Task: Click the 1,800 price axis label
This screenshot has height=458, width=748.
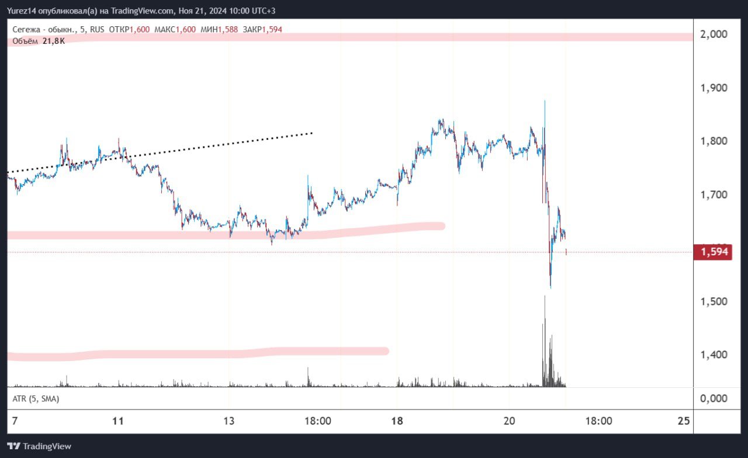Action: 714,141
